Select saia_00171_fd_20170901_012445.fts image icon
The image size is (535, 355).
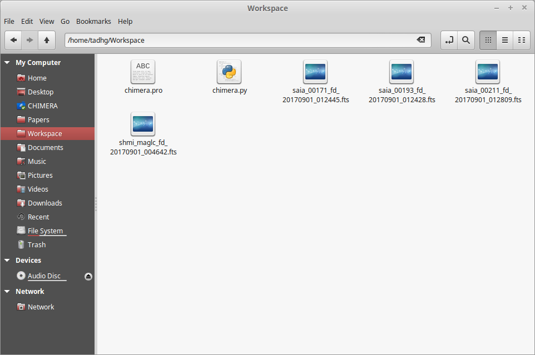(315, 72)
